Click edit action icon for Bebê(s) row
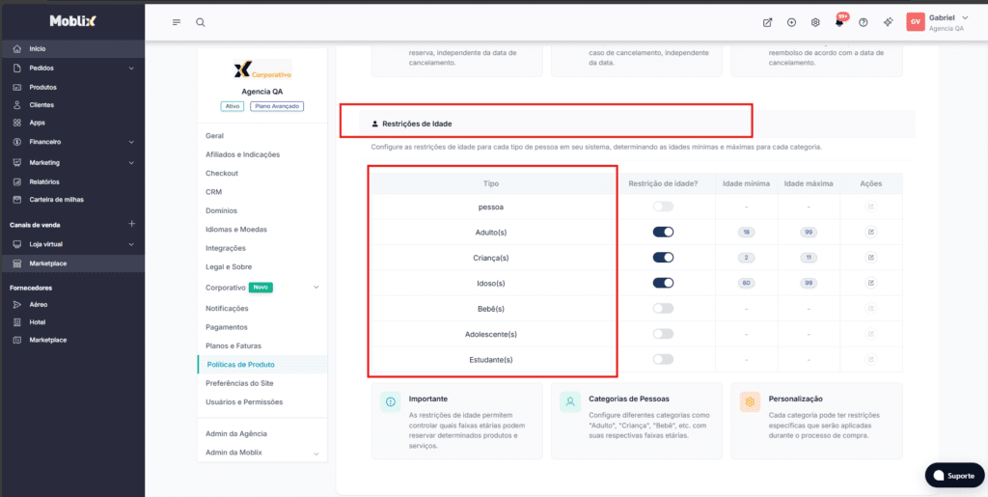This screenshot has width=988, height=497. (x=871, y=308)
